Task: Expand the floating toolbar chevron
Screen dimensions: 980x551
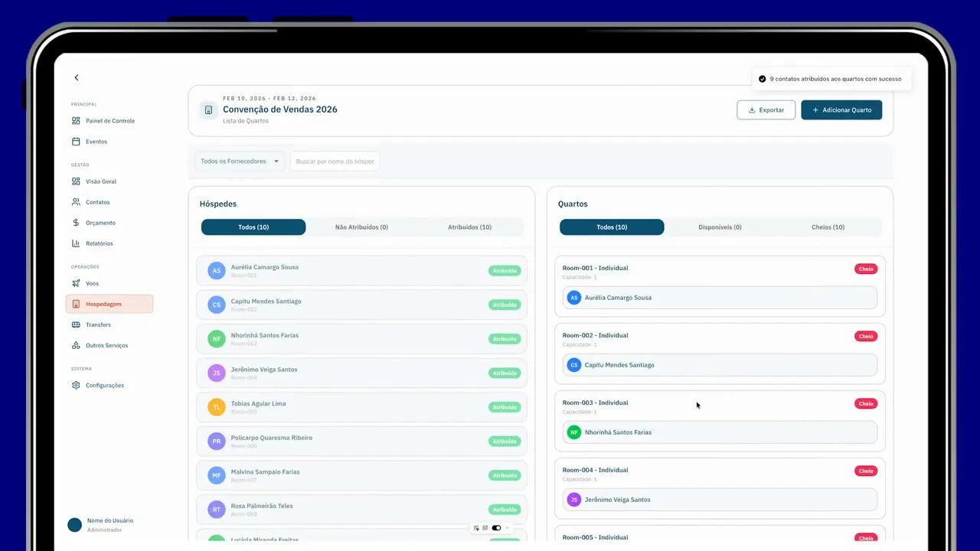Action: pyautogui.click(x=507, y=528)
